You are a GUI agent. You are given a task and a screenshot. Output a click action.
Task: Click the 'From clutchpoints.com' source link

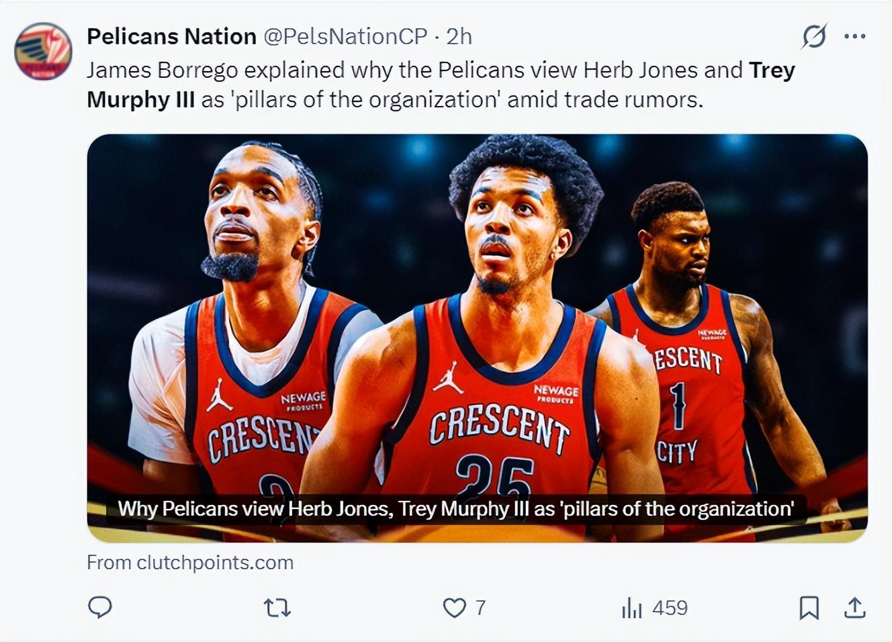pyautogui.click(x=190, y=563)
